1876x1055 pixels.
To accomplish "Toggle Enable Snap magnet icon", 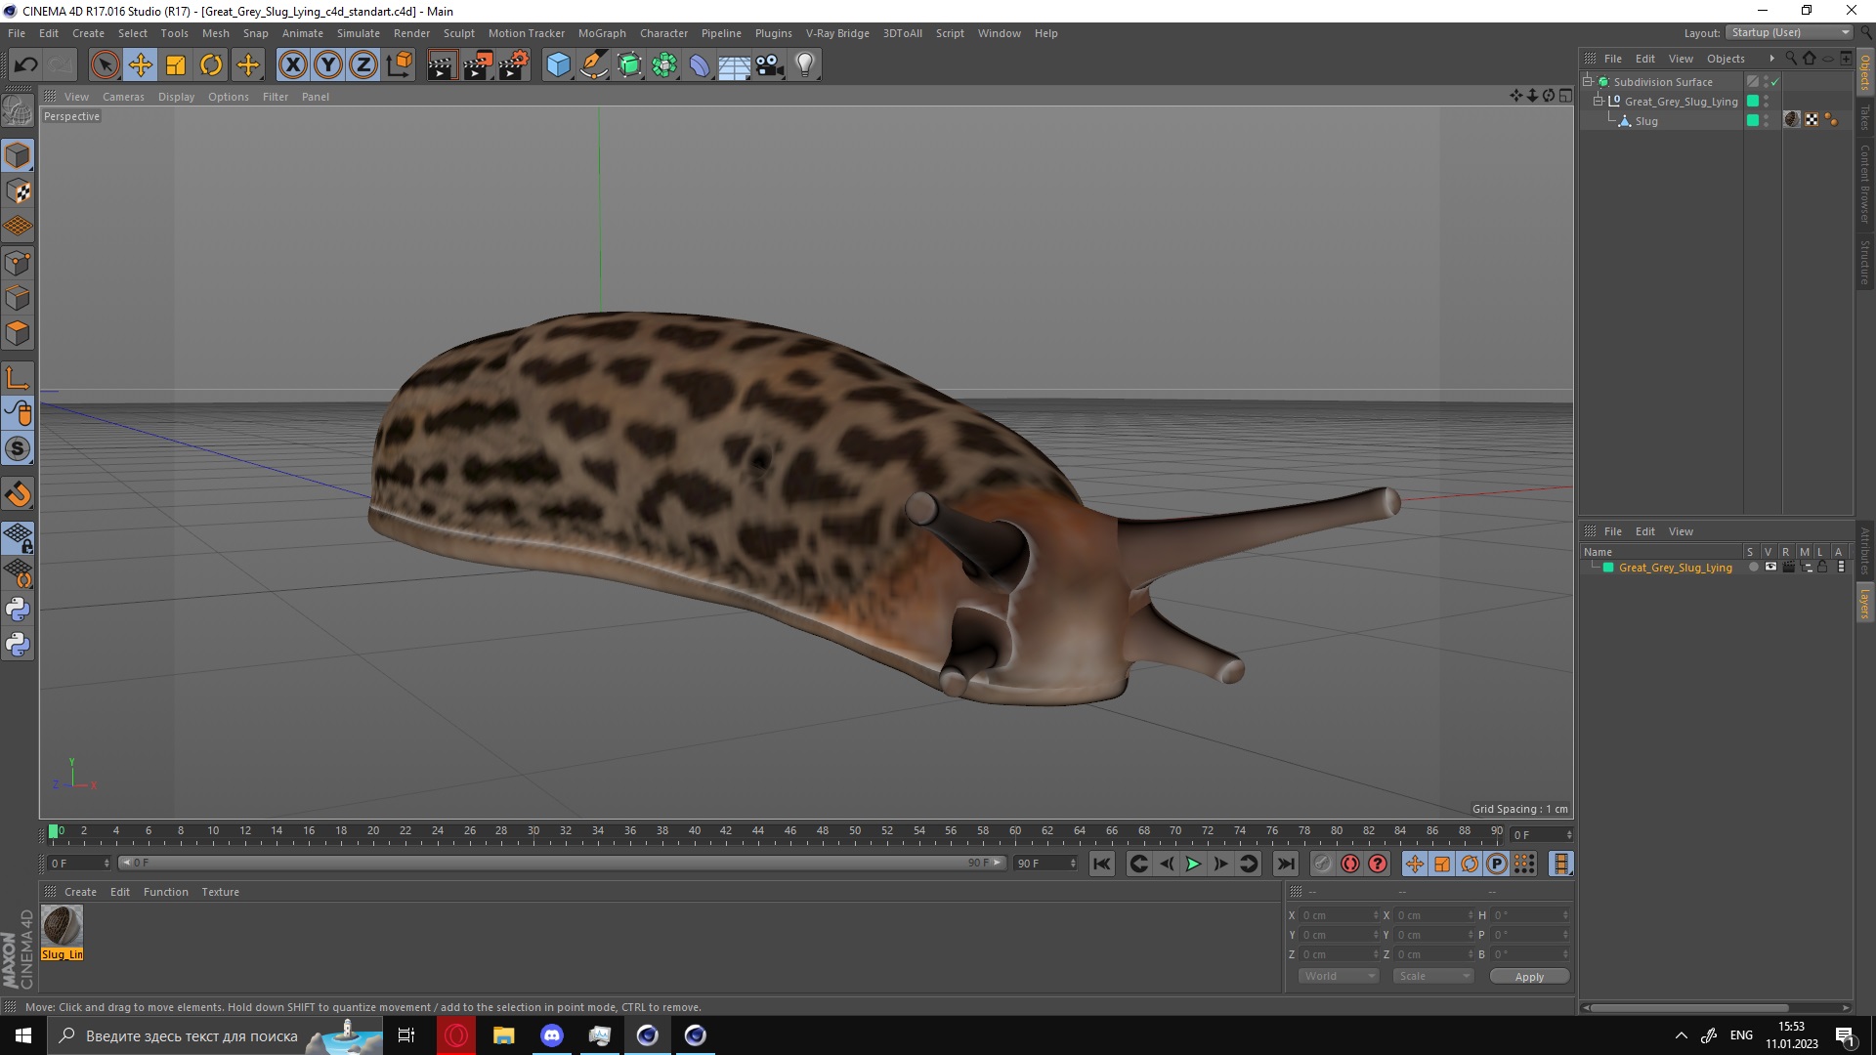I will pyautogui.click(x=18, y=494).
